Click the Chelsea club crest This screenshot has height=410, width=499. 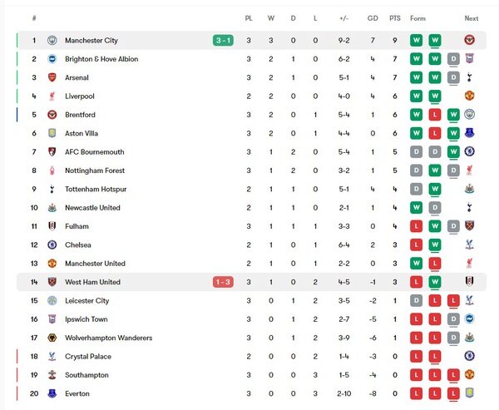52,245
